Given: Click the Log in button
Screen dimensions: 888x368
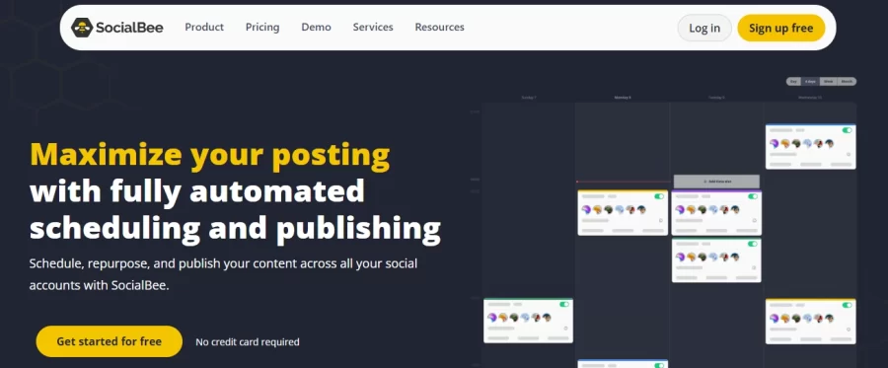Looking at the screenshot, I should coord(704,28).
